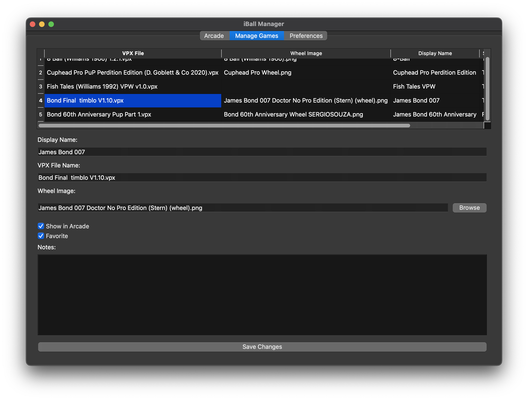
Task: Click the Save Changes button
Action: (262, 347)
